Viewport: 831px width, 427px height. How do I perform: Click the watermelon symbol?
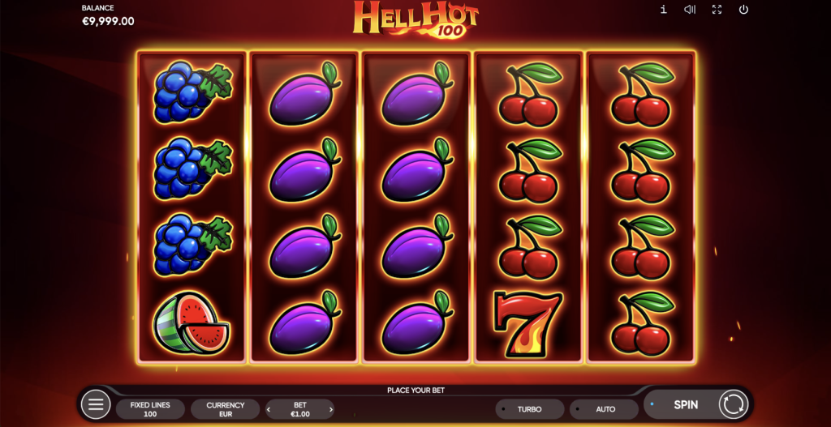(x=192, y=322)
